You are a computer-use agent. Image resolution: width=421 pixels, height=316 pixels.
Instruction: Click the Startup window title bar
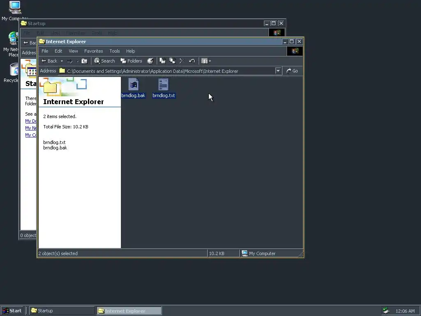[142, 23]
